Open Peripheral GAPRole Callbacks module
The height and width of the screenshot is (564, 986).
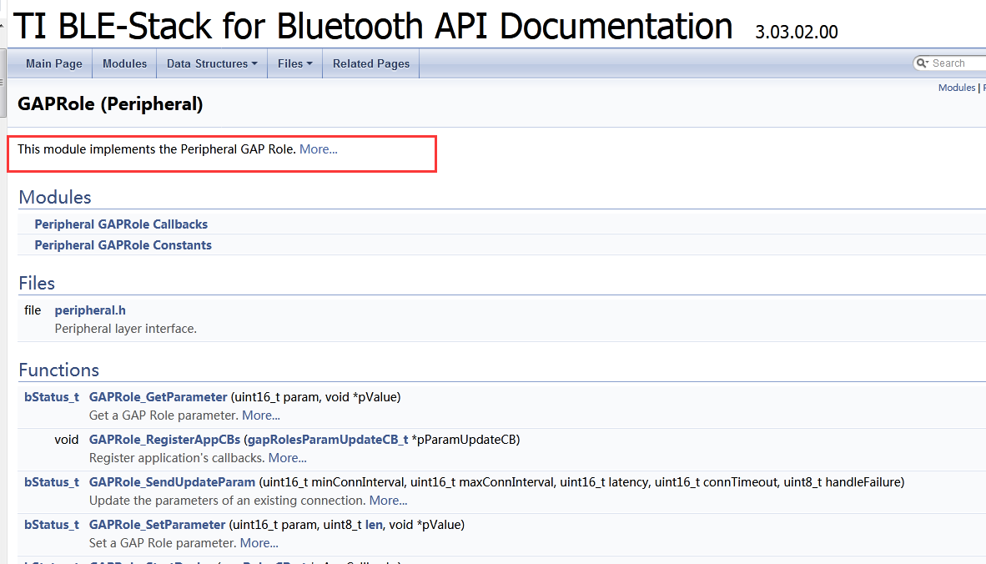[121, 224]
